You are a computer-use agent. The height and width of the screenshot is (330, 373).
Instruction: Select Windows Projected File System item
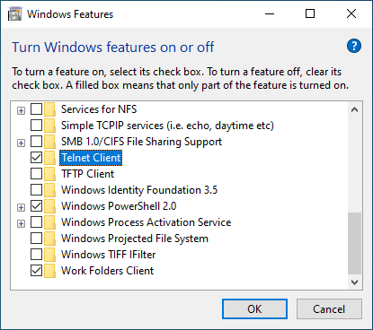[x=135, y=239]
